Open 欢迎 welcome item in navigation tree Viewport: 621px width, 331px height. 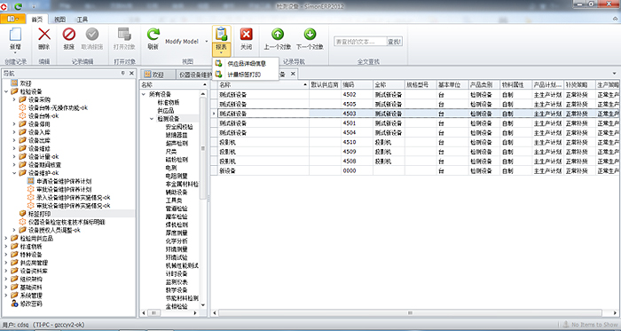tap(26, 83)
